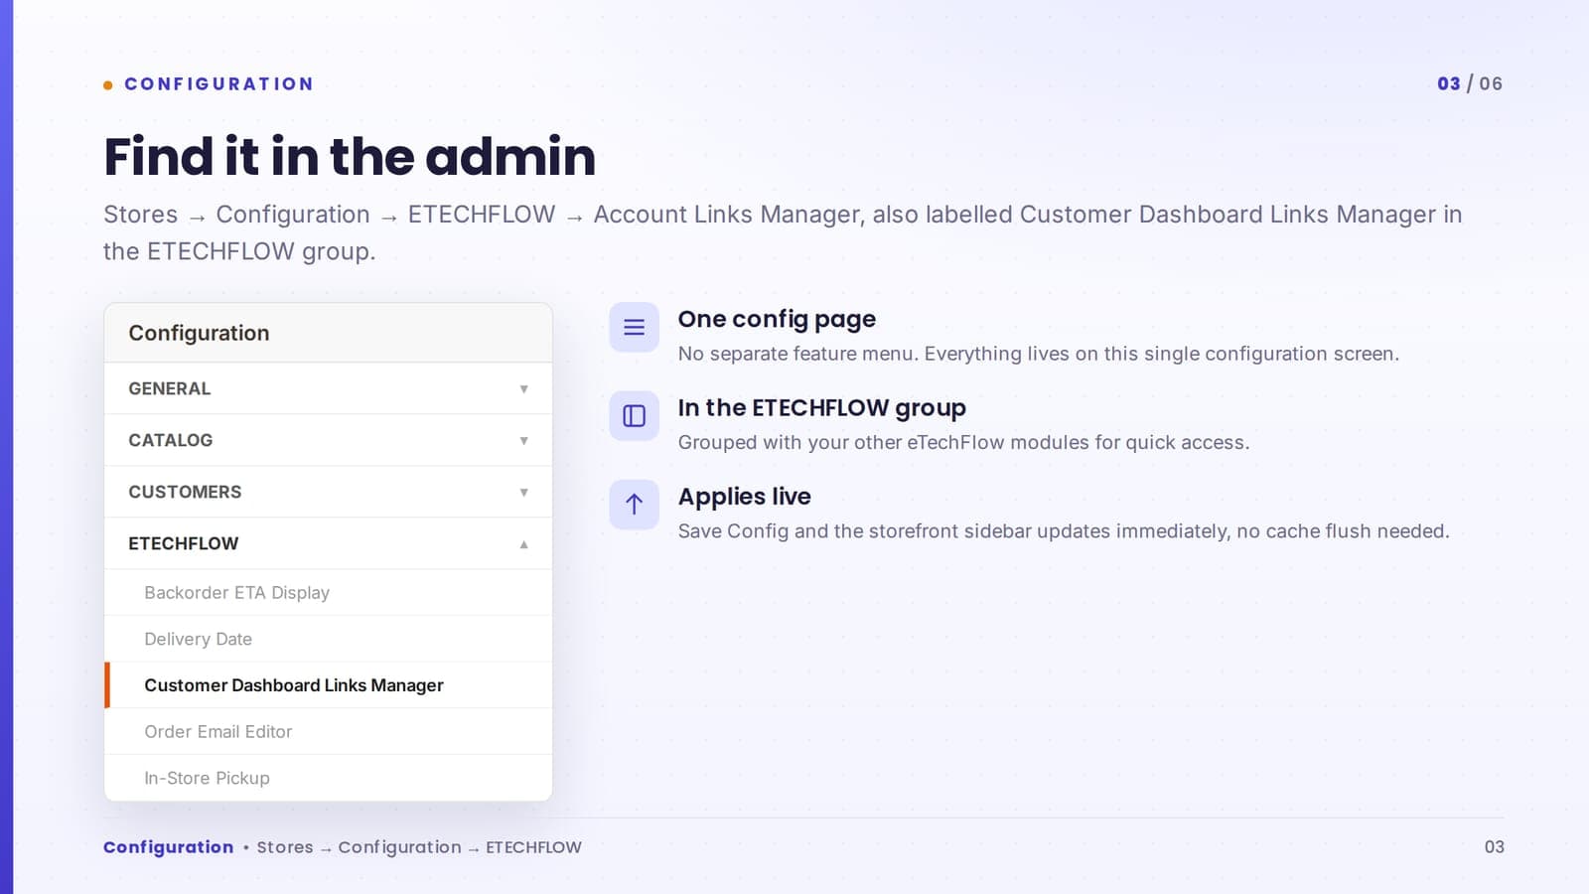The width and height of the screenshot is (1589, 894).
Task: Click the CONFIGURATION section label at top
Action: [218, 84]
